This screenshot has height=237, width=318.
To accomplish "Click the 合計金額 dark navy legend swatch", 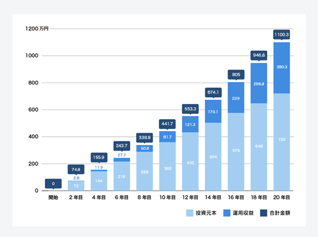I will pyautogui.click(x=264, y=213).
